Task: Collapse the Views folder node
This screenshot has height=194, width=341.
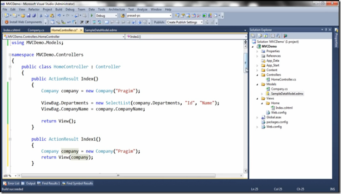Action: pyautogui.click(x=257, y=99)
